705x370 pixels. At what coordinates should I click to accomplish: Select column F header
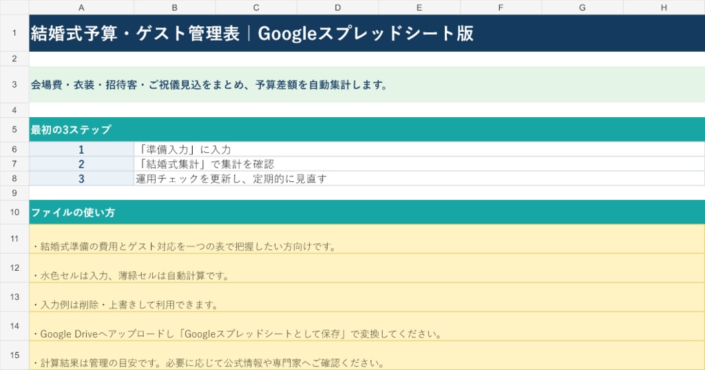[501, 7]
